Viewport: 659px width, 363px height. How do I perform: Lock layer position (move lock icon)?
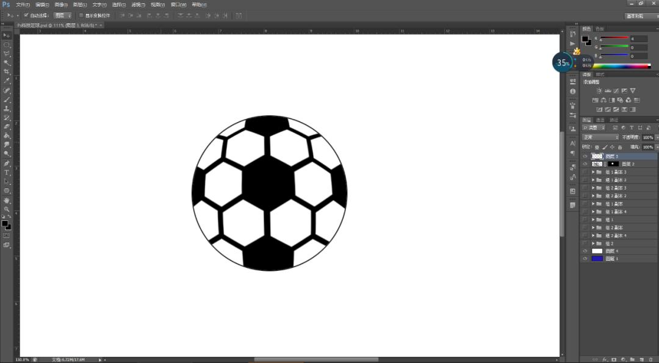point(613,147)
